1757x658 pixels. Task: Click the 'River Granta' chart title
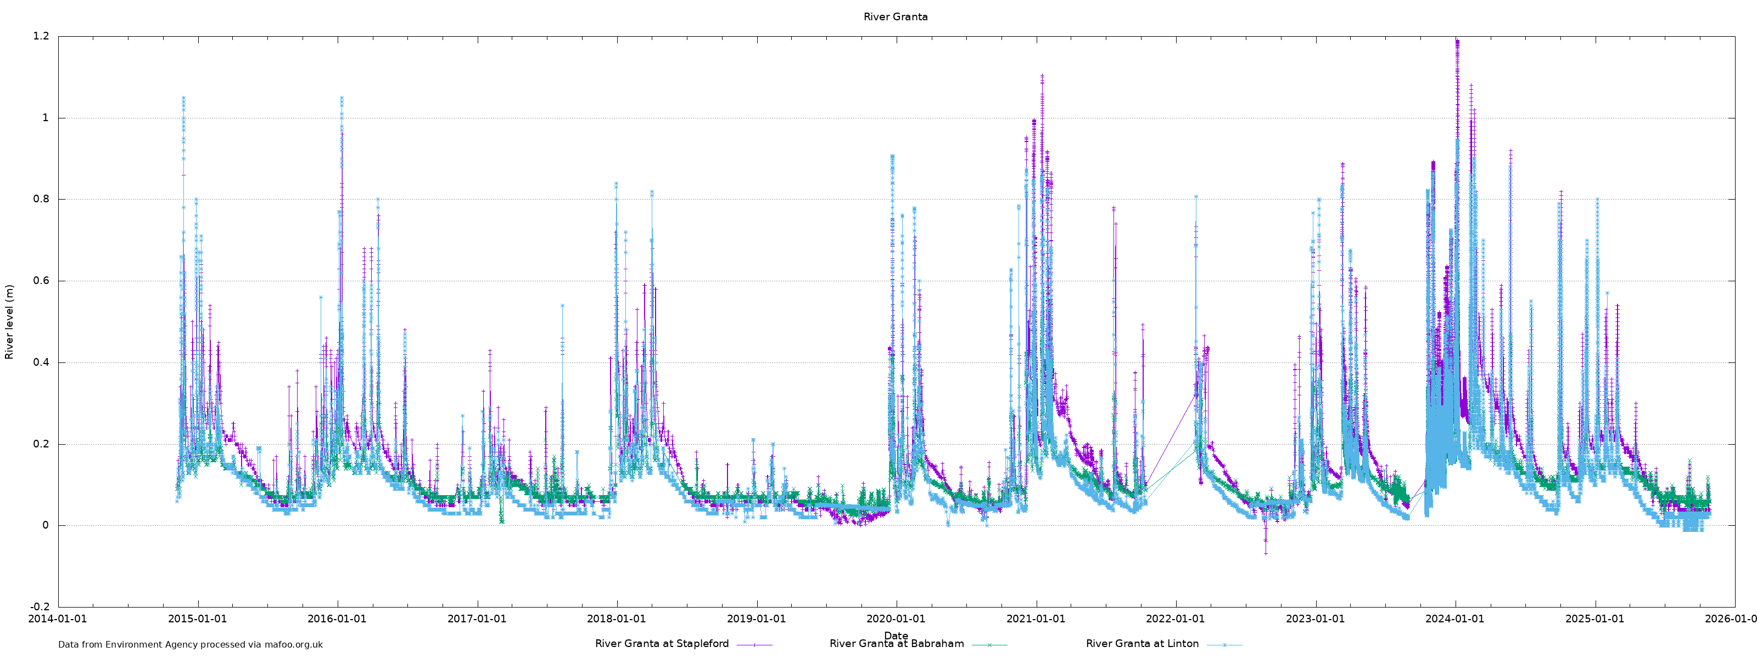895,17
